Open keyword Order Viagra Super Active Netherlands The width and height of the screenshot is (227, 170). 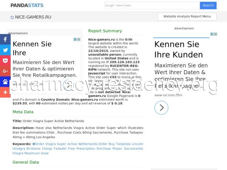(x=66, y=144)
